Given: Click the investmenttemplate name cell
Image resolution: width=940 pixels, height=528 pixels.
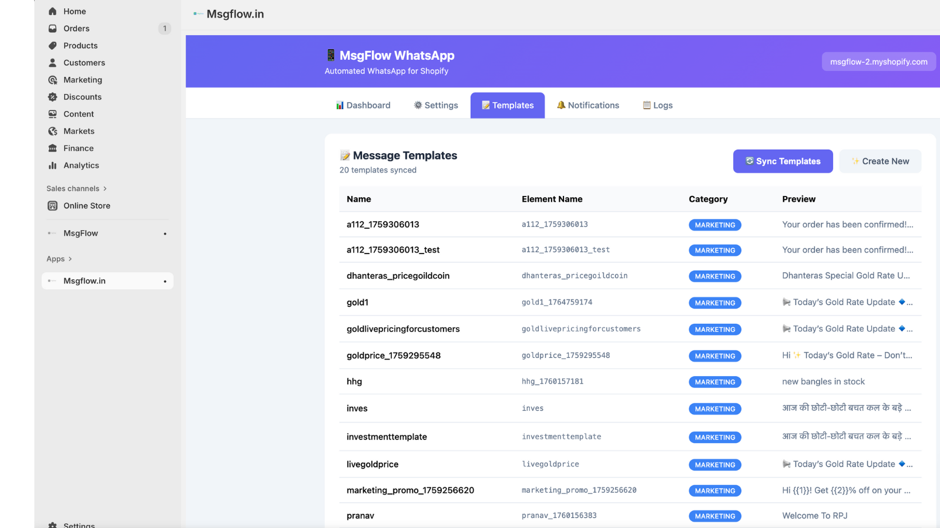Looking at the screenshot, I should point(387,437).
